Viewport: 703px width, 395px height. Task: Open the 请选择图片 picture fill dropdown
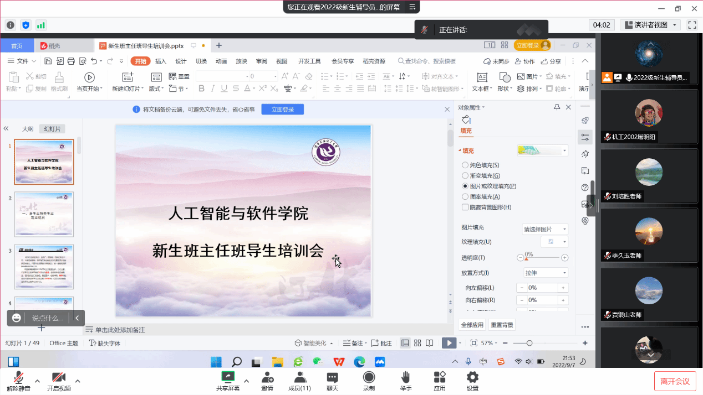(x=546, y=229)
